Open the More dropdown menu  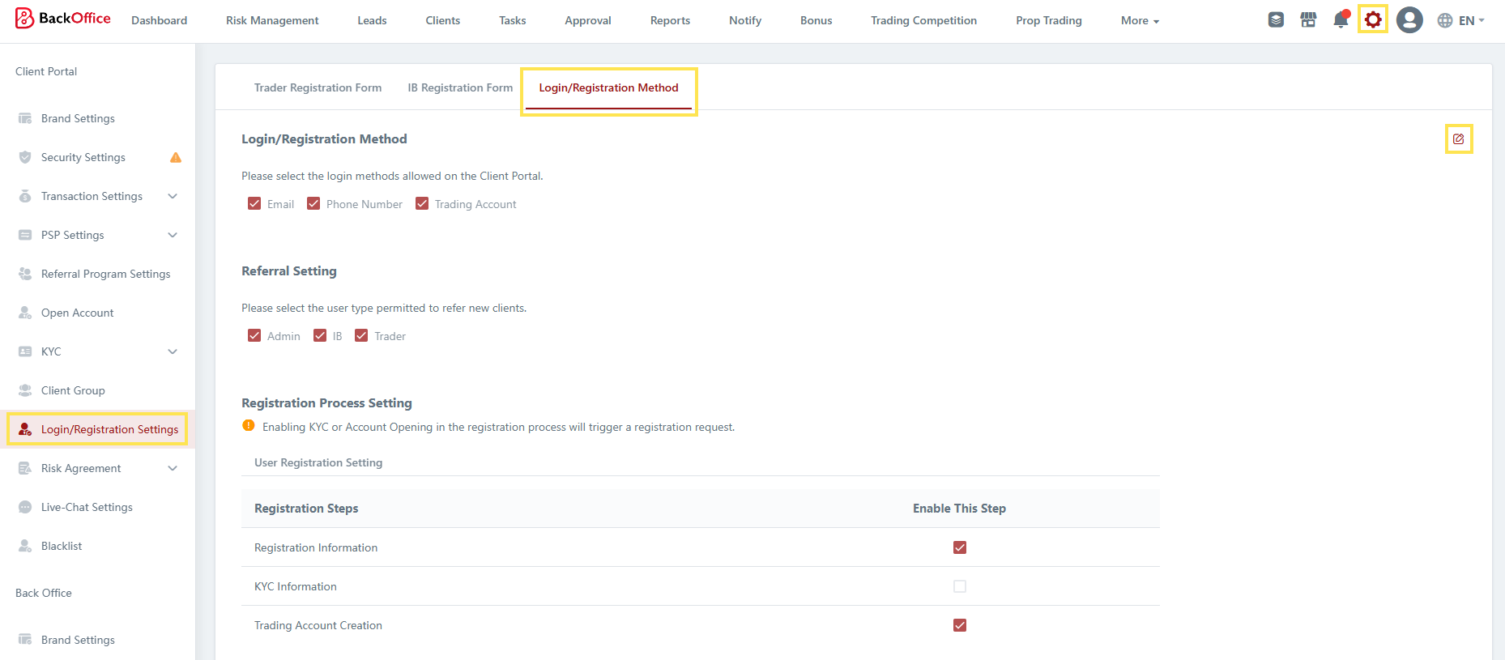coord(1139,21)
